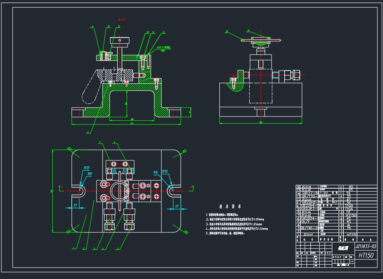Screen dimensions: 383x279
Task: Select the large center circle in plan view
Action: 119,191
